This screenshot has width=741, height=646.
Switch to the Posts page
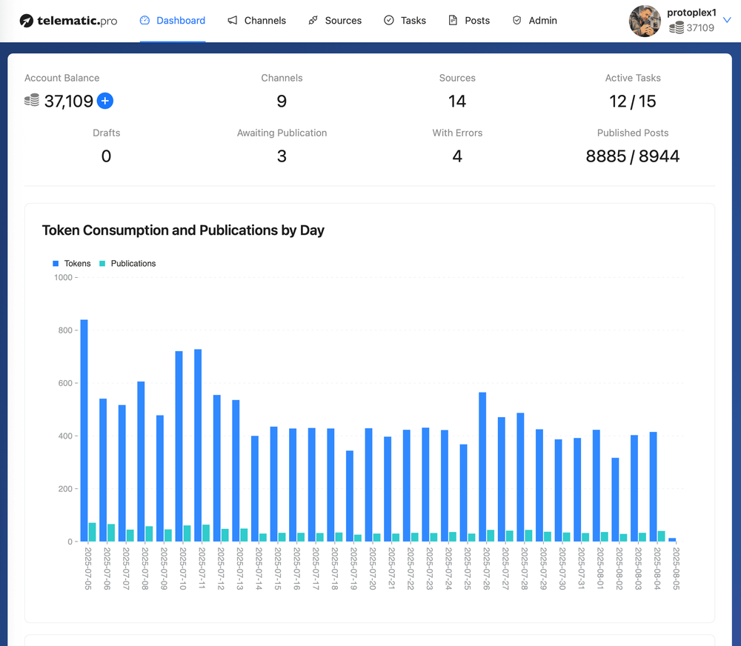469,21
